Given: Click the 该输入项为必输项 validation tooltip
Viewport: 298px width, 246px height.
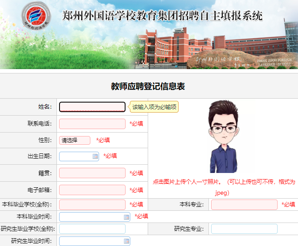Looking at the screenshot, I should pos(154,107).
